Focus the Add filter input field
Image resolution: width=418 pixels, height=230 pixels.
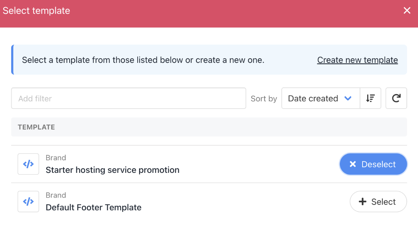[128, 98]
